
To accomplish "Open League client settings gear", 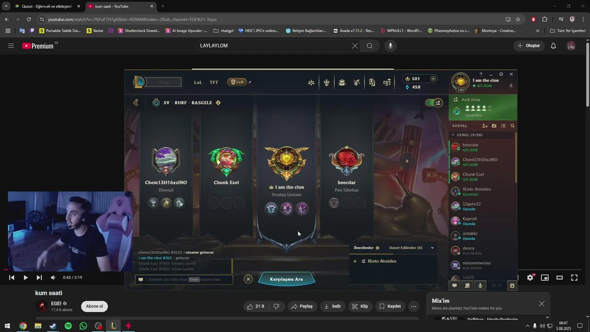I will point(501,74).
